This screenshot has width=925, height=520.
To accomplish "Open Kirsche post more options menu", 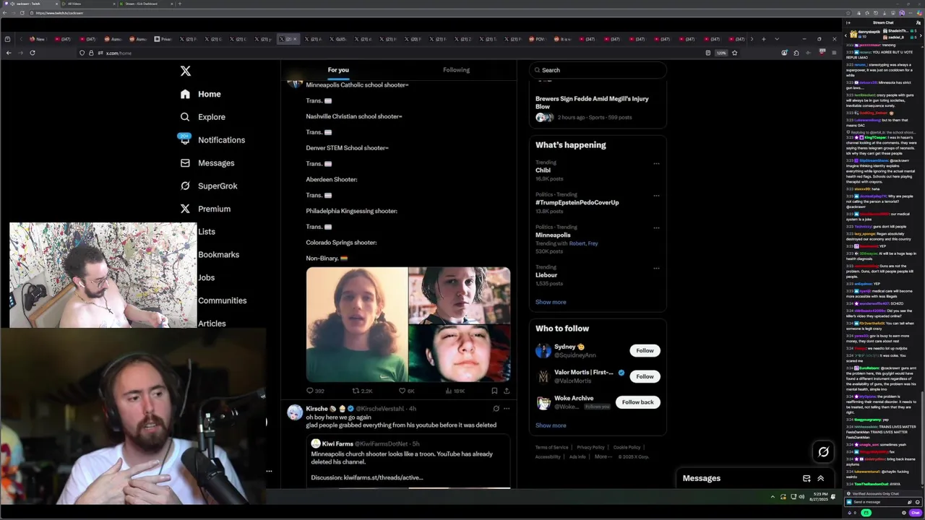I will 507,409.
